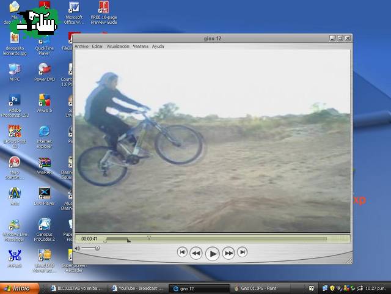This screenshot has width=391, height=294.
Task: Select the Adobe Photoshop CS3 desktop icon
Action: pos(15,105)
